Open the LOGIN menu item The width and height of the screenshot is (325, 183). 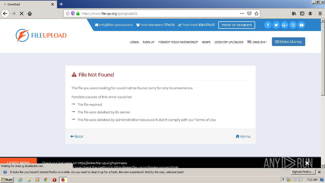click(134, 42)
